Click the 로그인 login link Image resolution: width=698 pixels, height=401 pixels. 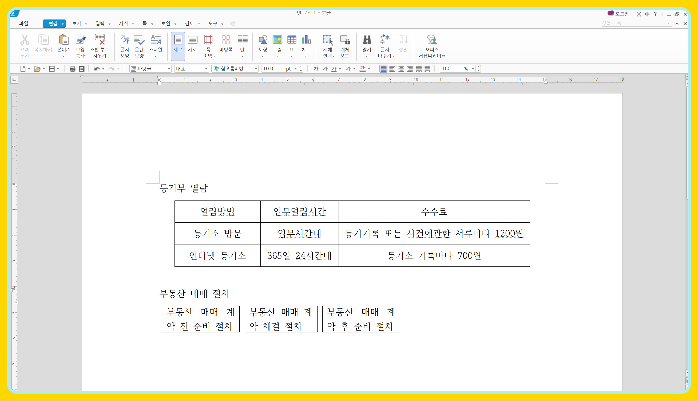coord(621,14)
